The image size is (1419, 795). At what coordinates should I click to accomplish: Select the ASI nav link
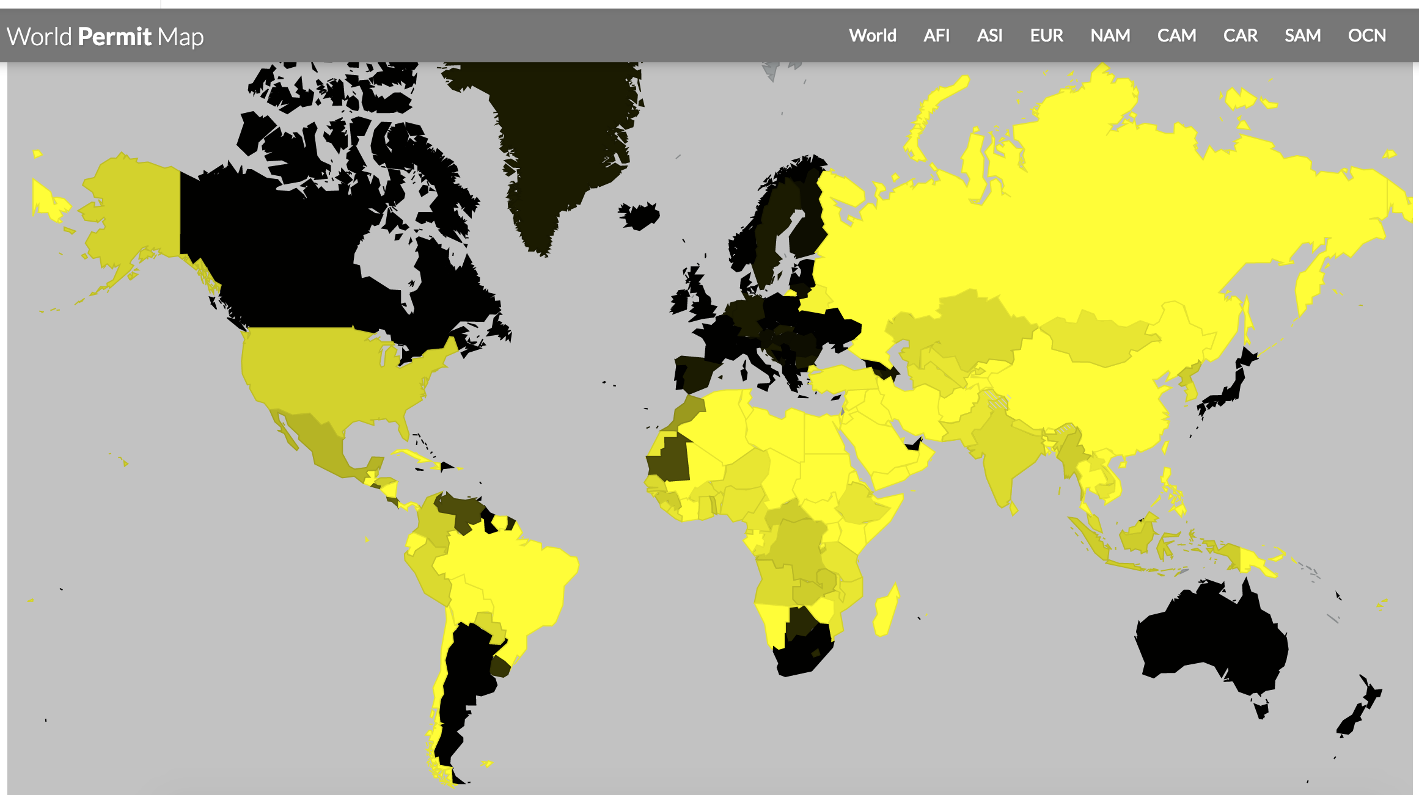click(989, 35)
